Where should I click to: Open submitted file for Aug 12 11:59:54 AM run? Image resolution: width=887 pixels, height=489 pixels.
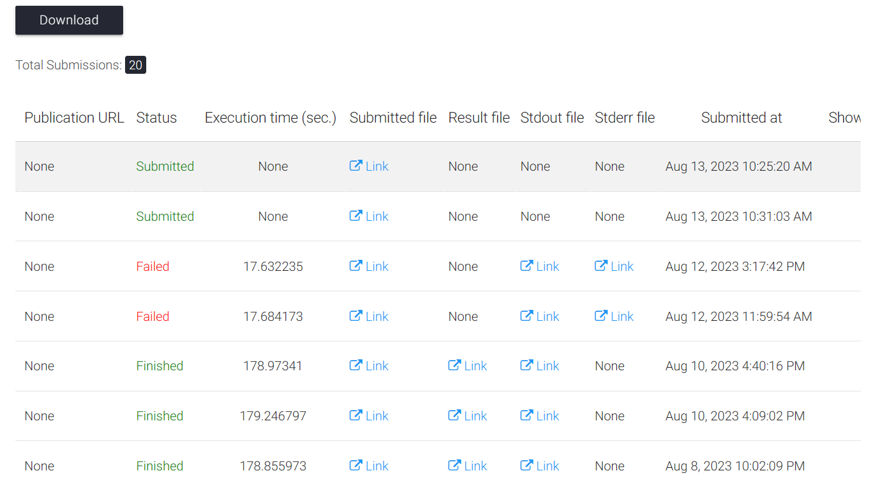(x=369, y=316)
